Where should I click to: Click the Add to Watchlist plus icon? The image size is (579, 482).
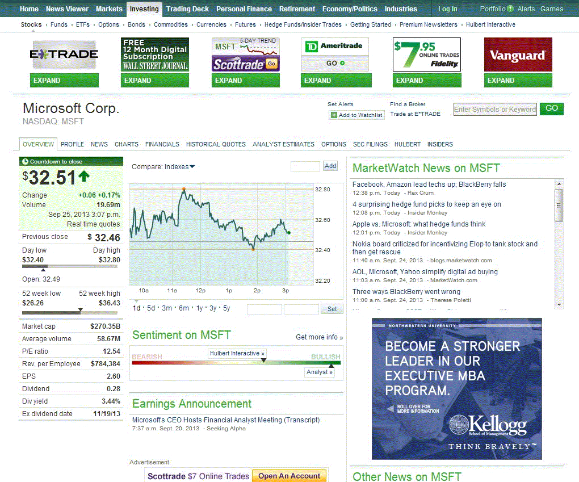coord(334,115)
